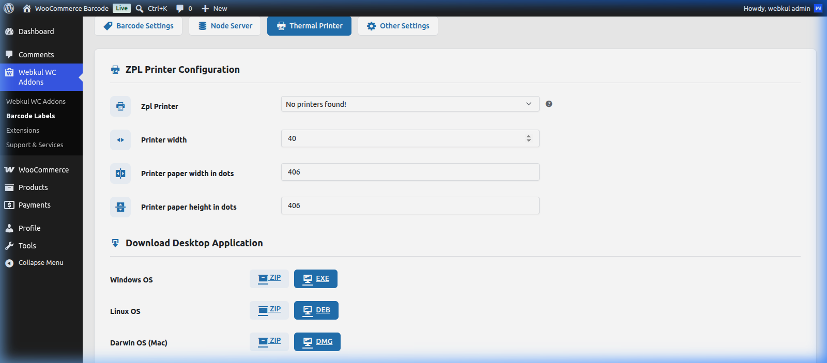Click the Printer paper width in dots field
This screenshot has width=827, height=363.
[x=410, y=172]
